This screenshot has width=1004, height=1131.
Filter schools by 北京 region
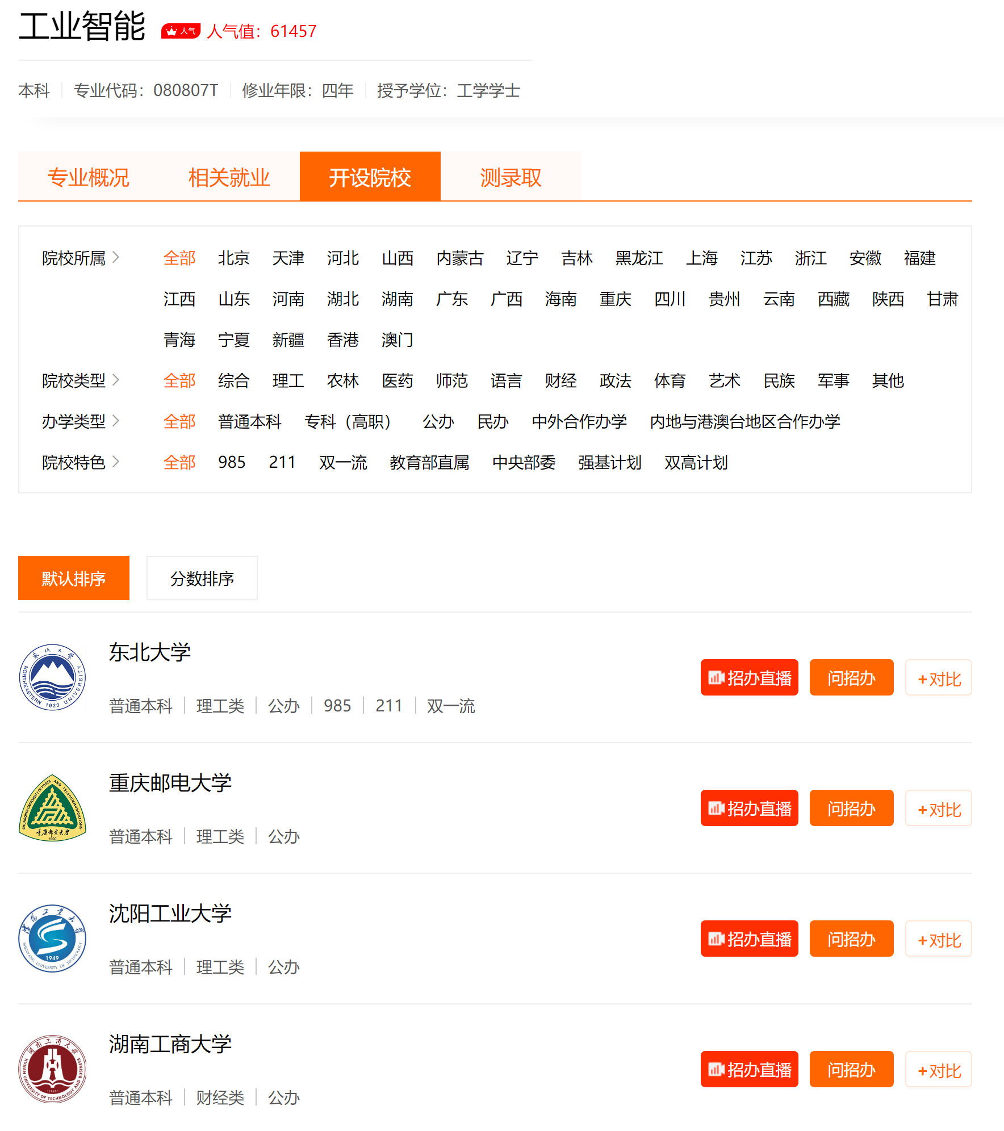[x=234, y=258]
